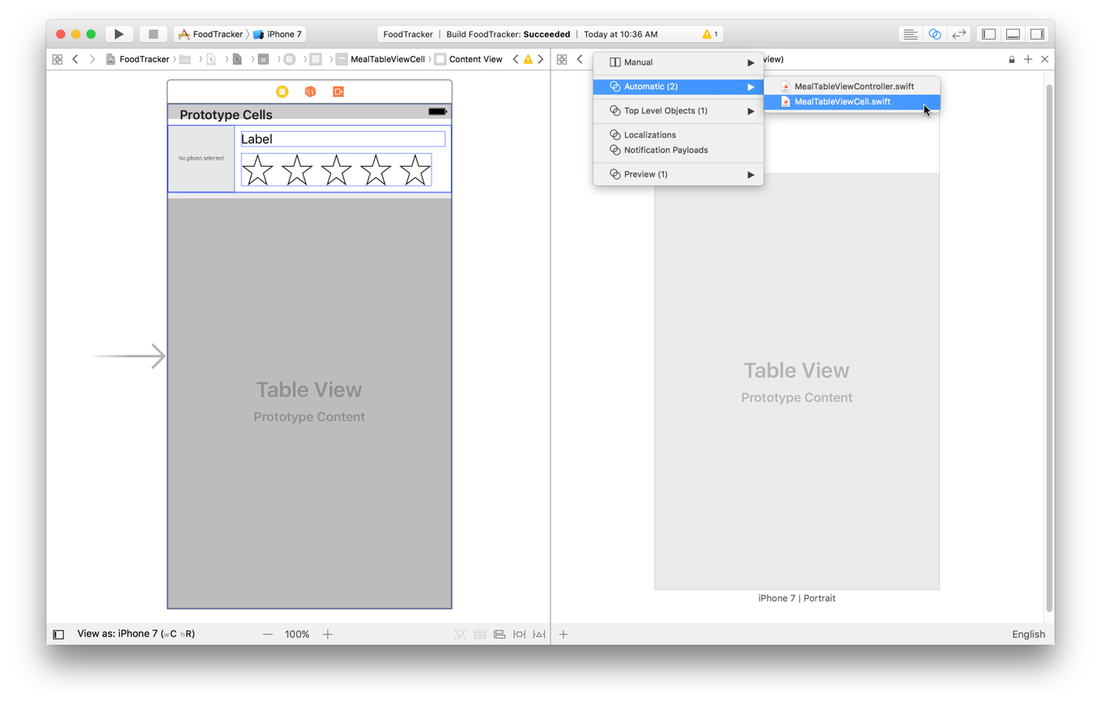
Task: Select the Label in prototype cell
Action: [x=343, y=139]
